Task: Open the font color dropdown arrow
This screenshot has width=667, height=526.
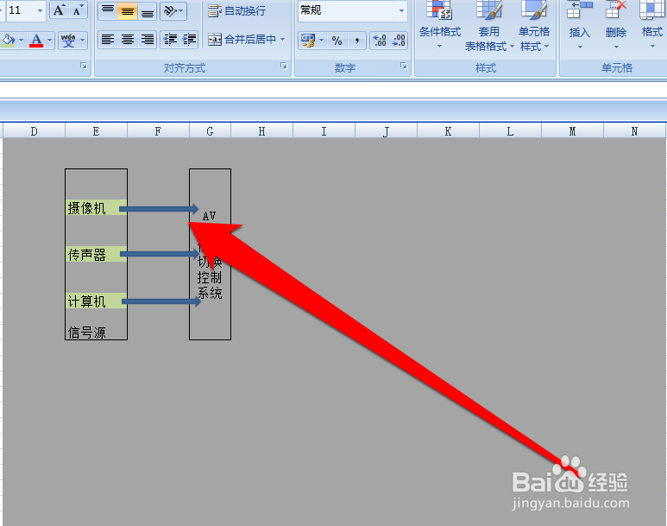Action: click(50, 41)
